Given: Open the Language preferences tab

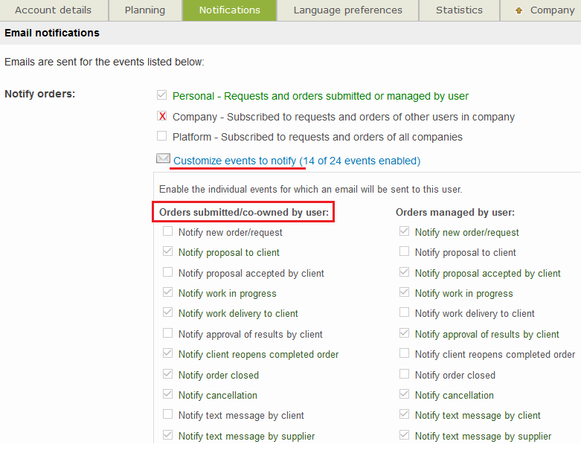Looking at the screenshot, I should pos(347,10).
